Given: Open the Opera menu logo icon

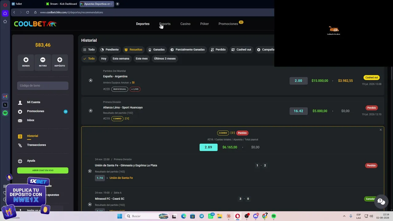Looking at the screenshot, I should coord(5,5).
